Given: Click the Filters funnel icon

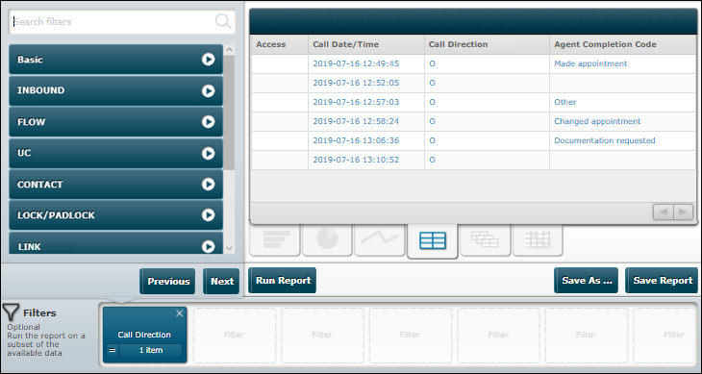Looking at the screenshot, I should click(x=11, y=312).
